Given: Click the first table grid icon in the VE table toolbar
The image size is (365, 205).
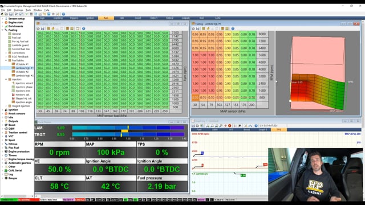Looking at the screenshot, I should [x=48, y=28].
